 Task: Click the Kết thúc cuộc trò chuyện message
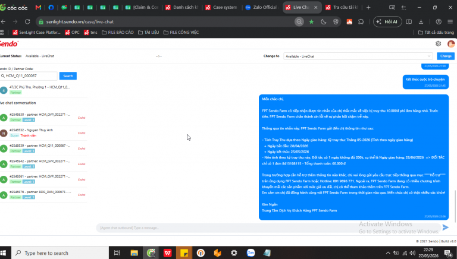pos(425,82)
